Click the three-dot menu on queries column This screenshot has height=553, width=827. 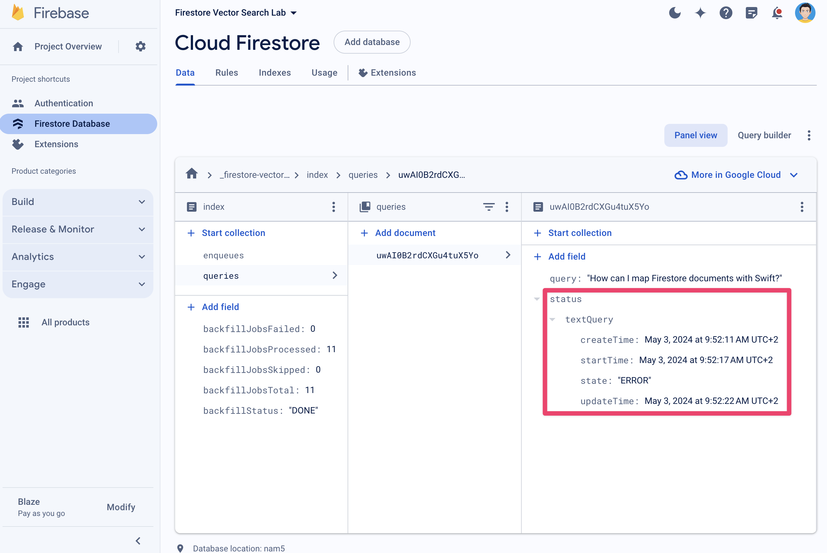coord(507,206)
